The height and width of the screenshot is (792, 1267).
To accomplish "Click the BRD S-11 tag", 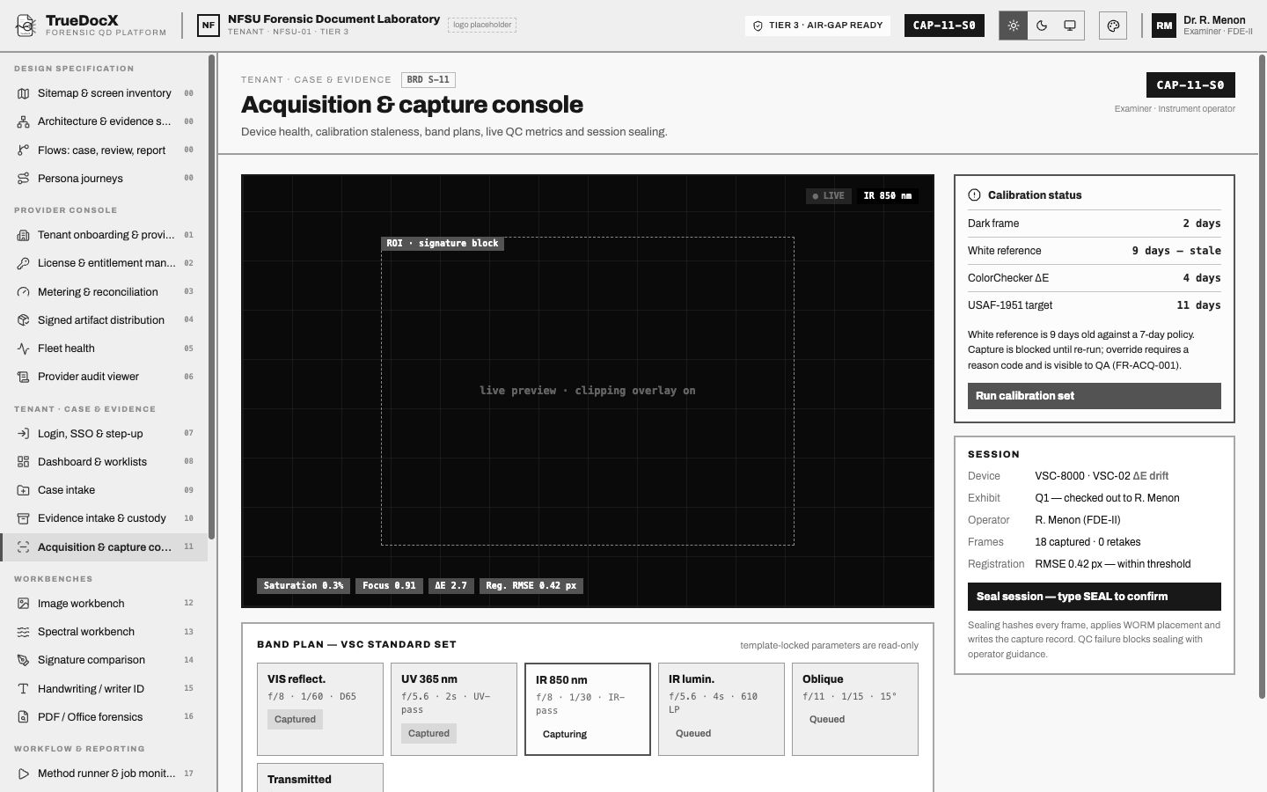I will point(428,80).
